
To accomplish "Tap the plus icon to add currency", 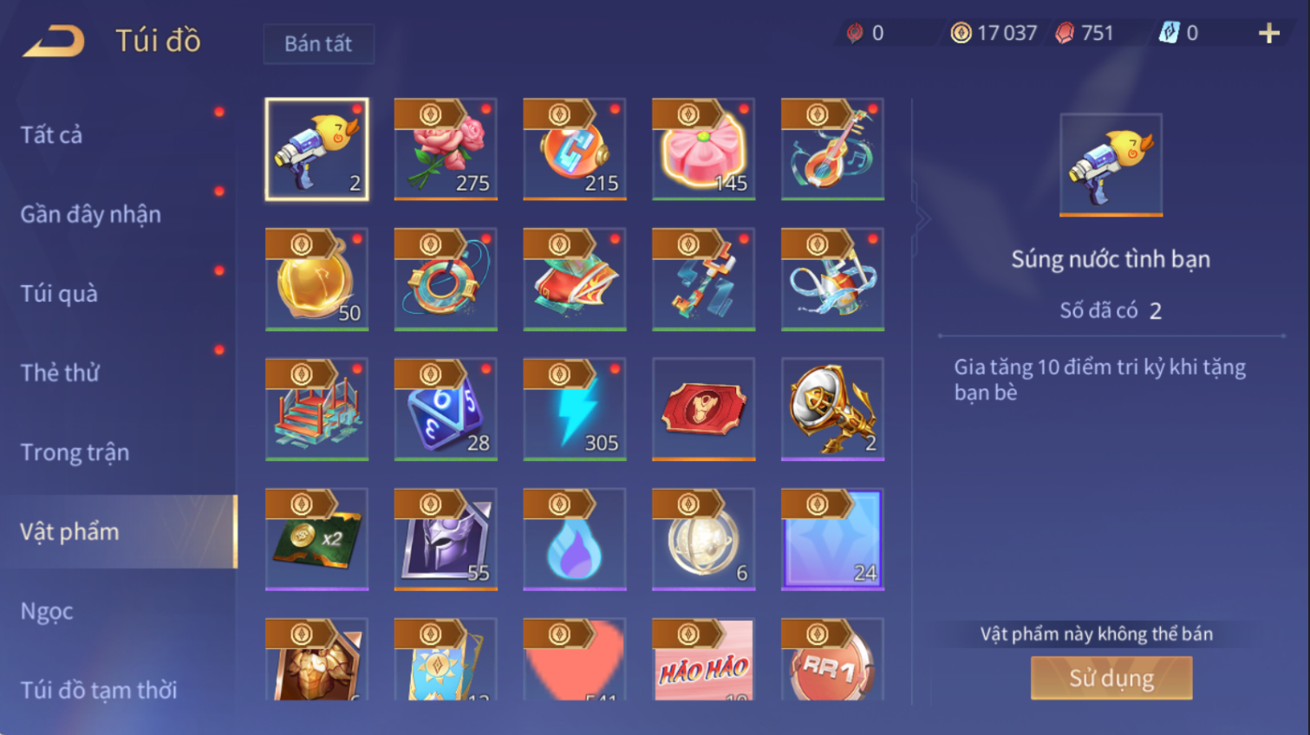I will 1269,33.
